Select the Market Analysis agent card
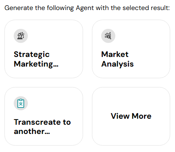Viewport: 175px width, 152px height. 131,49
